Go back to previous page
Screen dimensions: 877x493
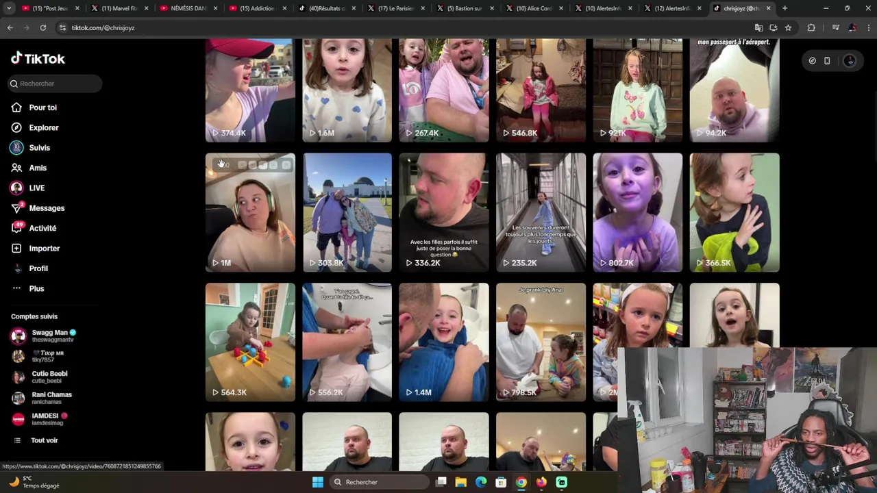[x=10, y=27]
